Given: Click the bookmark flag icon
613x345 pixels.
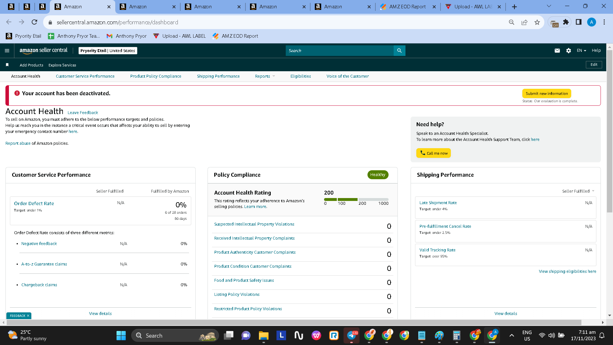Looking at the screenshot, I should (7, 65).
